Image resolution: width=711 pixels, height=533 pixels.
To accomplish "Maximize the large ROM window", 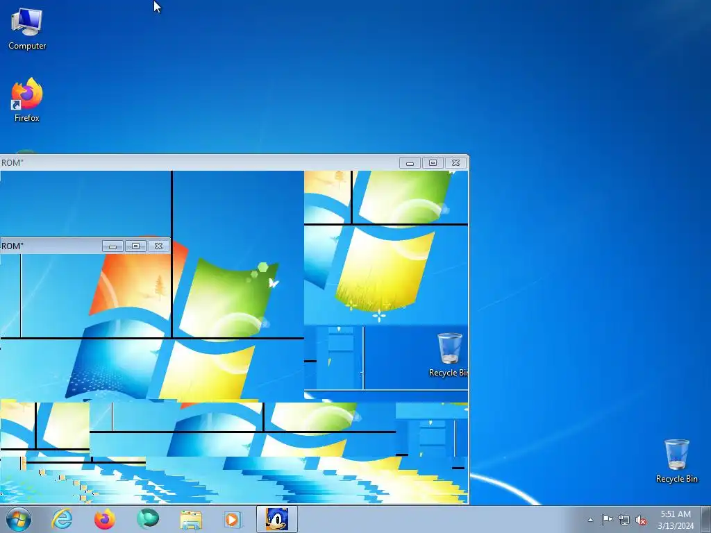I will tap(433, 162).
